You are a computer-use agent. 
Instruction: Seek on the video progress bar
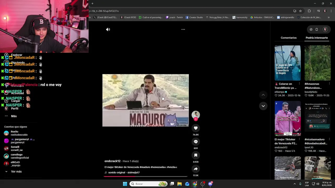(146, 177)
